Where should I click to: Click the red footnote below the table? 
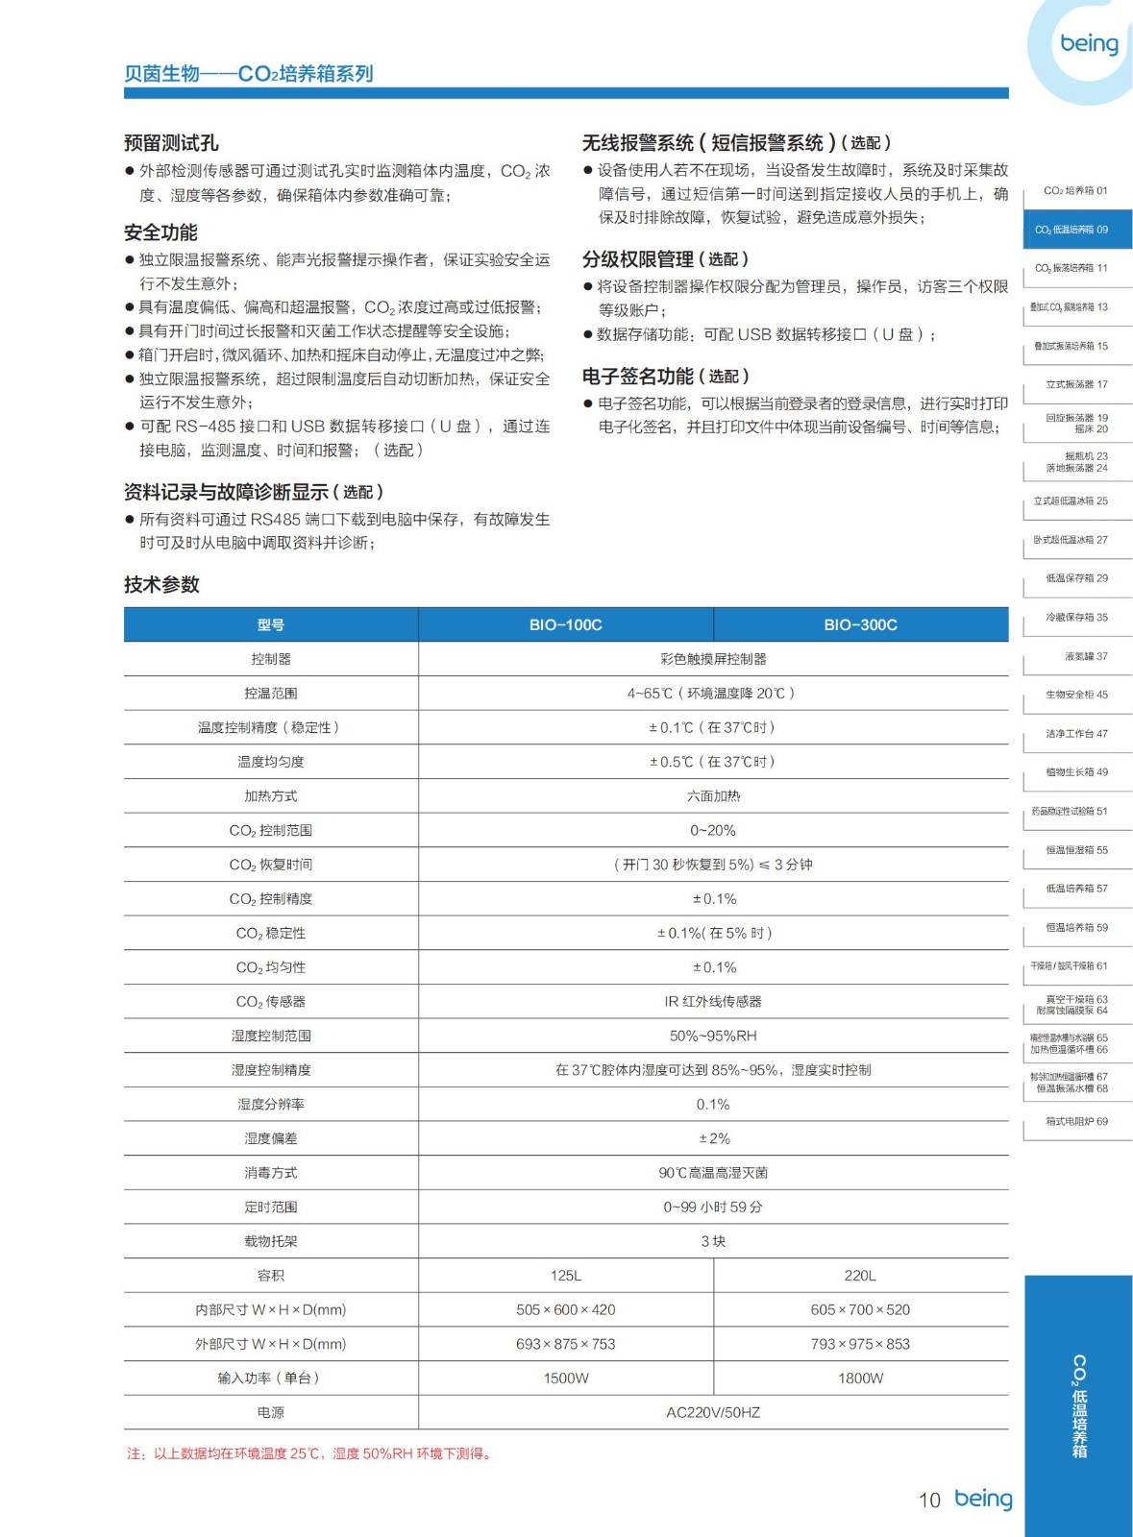coord(310,1453)
